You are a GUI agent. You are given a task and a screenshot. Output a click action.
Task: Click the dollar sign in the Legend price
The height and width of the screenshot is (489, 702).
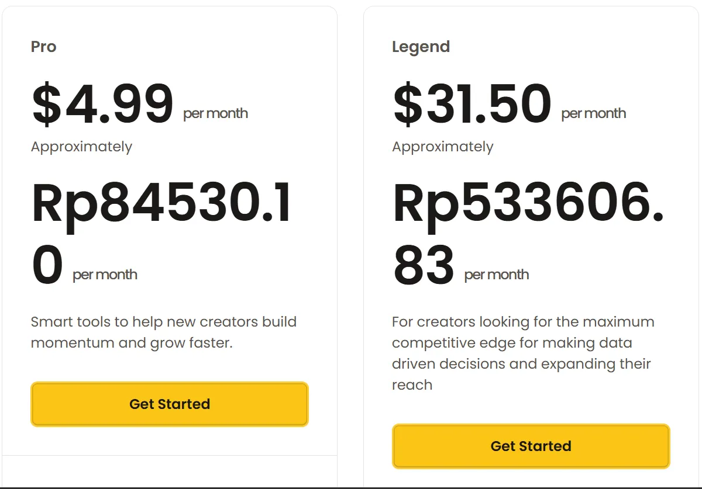pyautogui.click(x=404, y=105)
